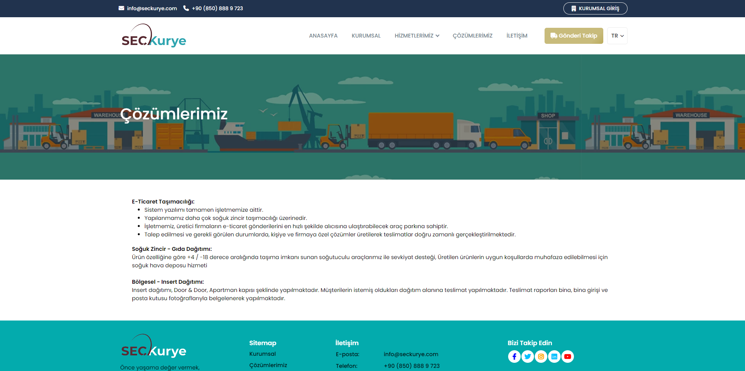Click the SECKurye logo in footer

[x=154, y=346]
